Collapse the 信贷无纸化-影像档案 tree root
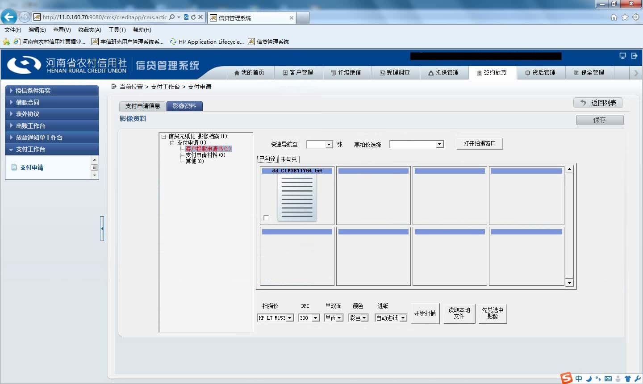The height and width of the screenshot is (384, 643). (x=164, y=137)
